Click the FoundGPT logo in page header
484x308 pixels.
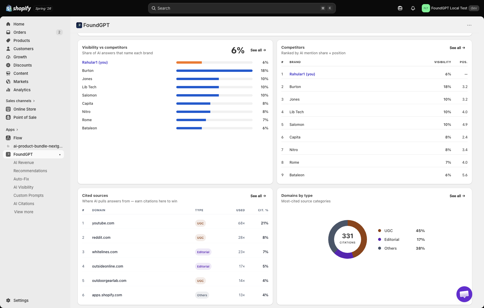pos(79,25)
